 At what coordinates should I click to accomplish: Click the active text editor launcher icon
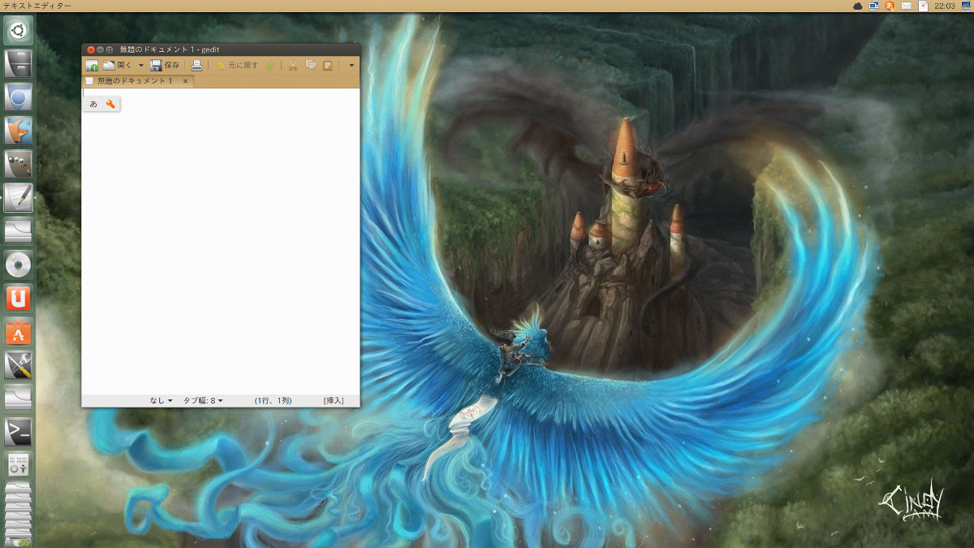click(18, 197)
